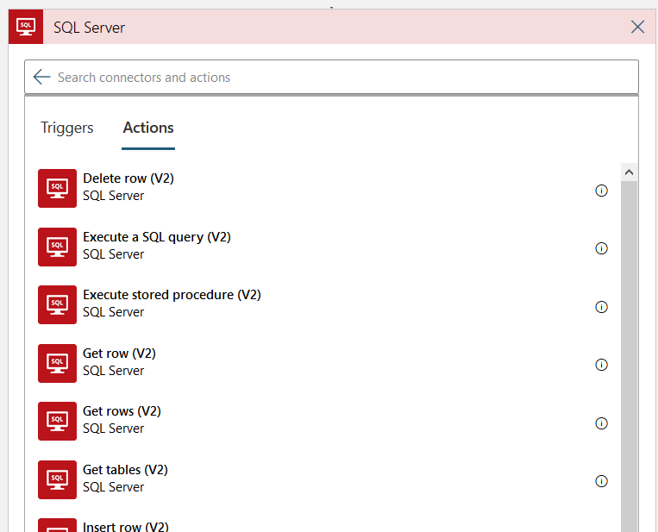658x532 pixels.
Task: Click the Execute stored procedure (V2) icon
Action: click(x=58, y=304)
